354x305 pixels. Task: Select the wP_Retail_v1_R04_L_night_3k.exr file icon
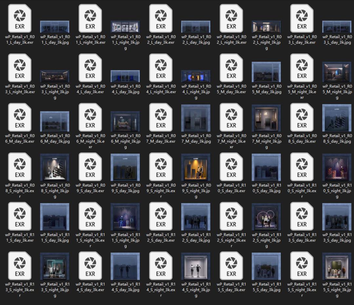click(x=161, y=68)
